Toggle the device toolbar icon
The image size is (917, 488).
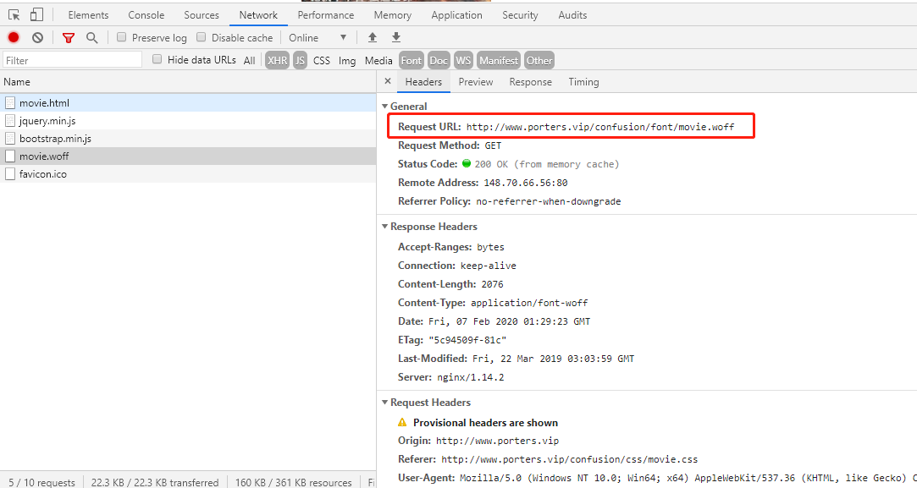(36, 14)
